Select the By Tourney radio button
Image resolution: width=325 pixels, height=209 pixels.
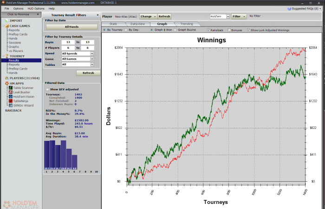(x=104, y=30)
